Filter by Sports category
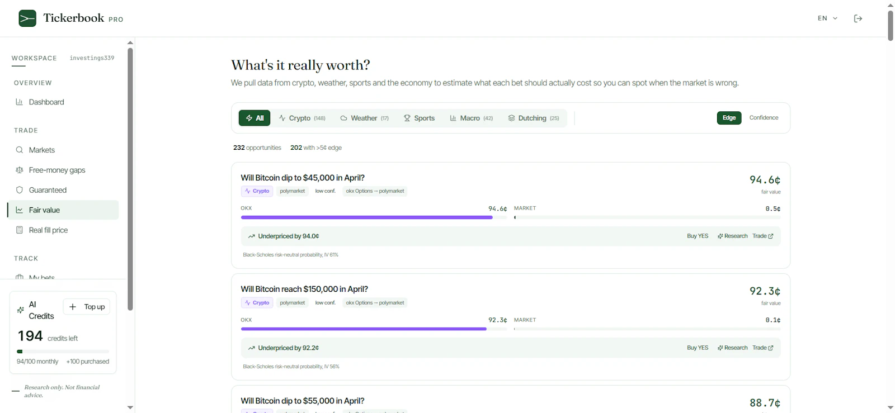This screenshot has width=895, height=413. point(420,118)
